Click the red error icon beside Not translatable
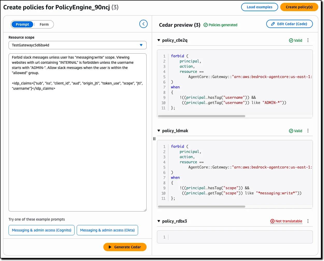324x261 pixels. click(272, 221)
